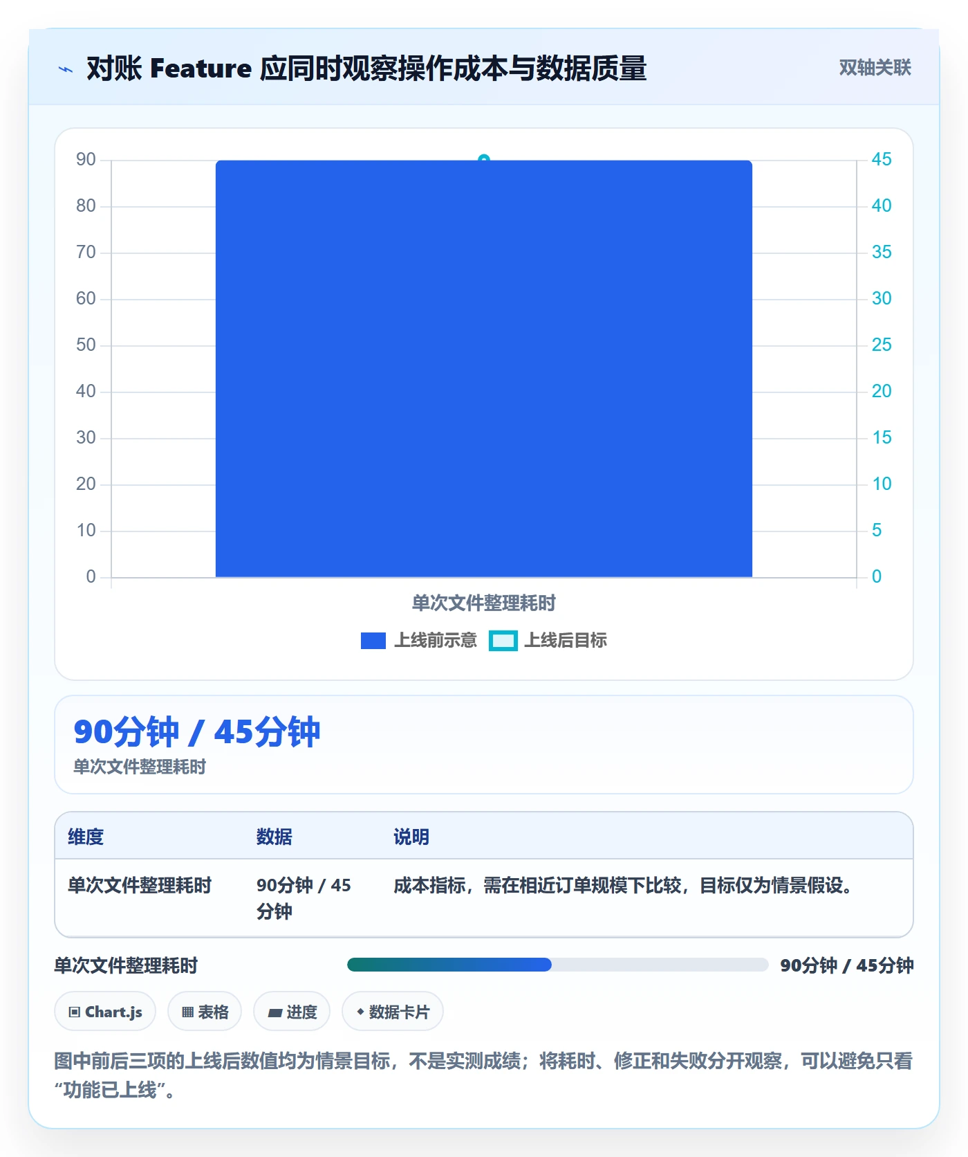Toggle the 上线前示意 legend swatch
The image size is (968, 1157).
coord(373,641)
